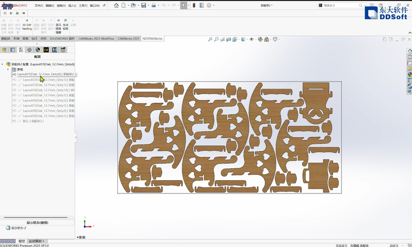Toggle Section View icon
The width and height of the screenshot is (412, 247).
pyautogui.click(x=229, y=40)
